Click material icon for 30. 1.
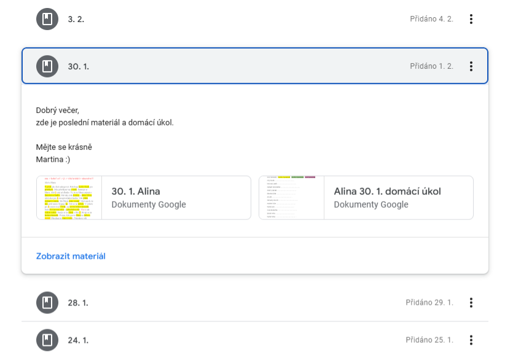 pos(47,66)
